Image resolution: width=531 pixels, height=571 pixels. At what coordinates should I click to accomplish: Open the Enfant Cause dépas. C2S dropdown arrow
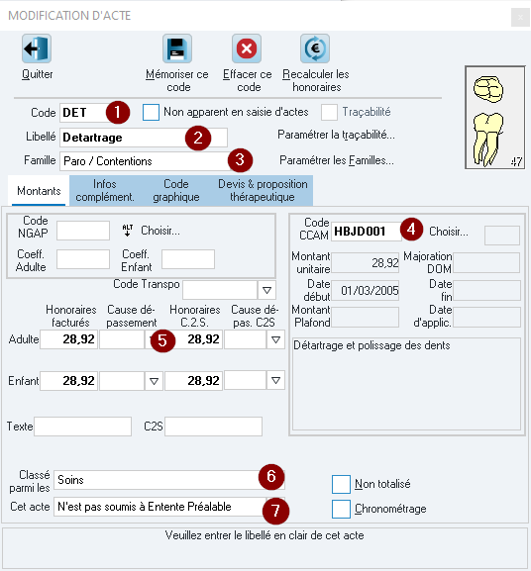[x=275, y=381]
